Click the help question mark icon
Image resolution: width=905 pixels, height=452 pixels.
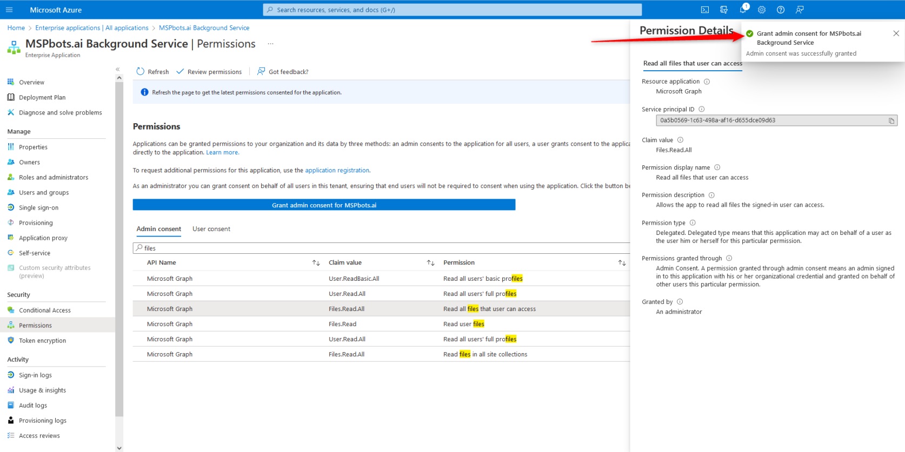click(781, 10)
